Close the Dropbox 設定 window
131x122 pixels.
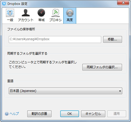[x=123, y=3]
